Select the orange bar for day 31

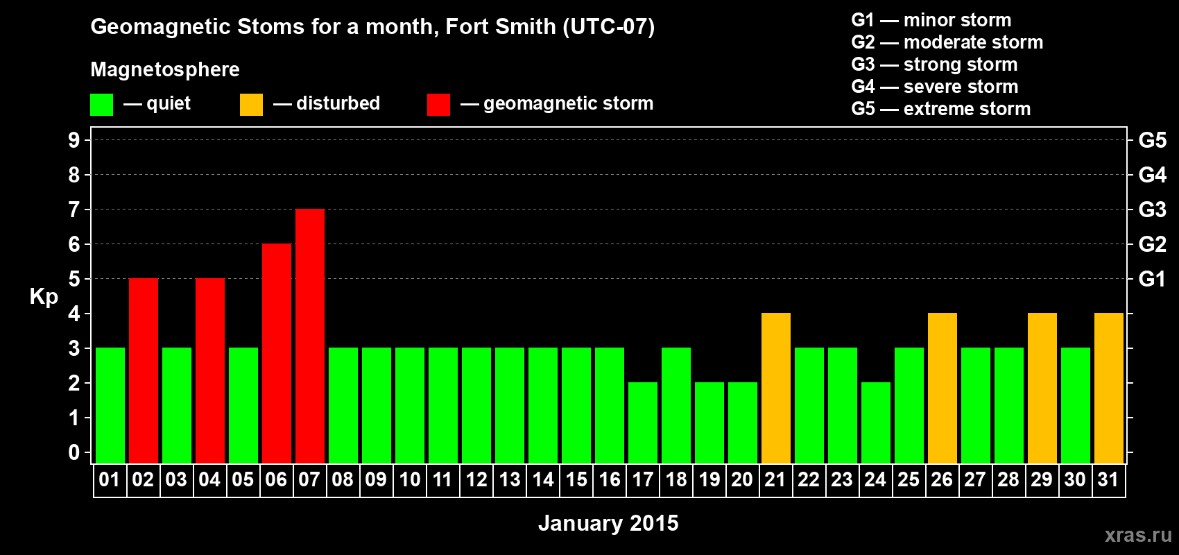[x=1109, y=388]
